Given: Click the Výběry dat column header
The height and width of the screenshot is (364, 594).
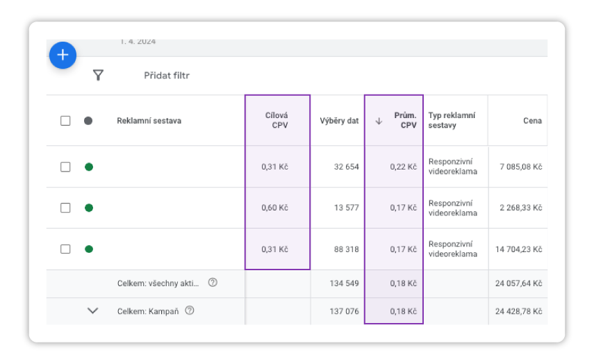Looking at the screenshot, I should click(339, 121).
